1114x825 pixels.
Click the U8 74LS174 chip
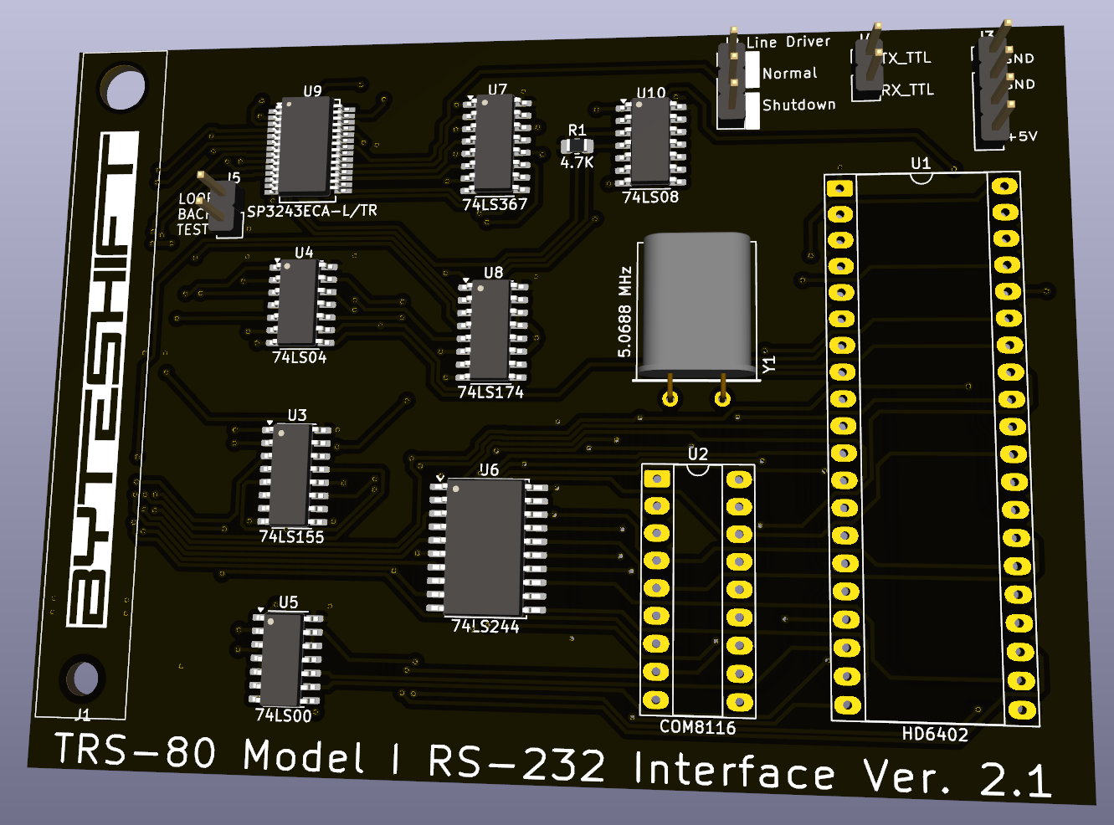[x=492, y=330]
